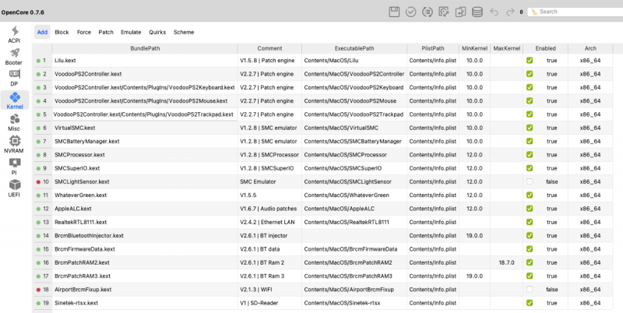Viewport: 623px width, 313px height.
Task: Enable the SMCLightSensor.kext checkbox
Action: point(530,181)
